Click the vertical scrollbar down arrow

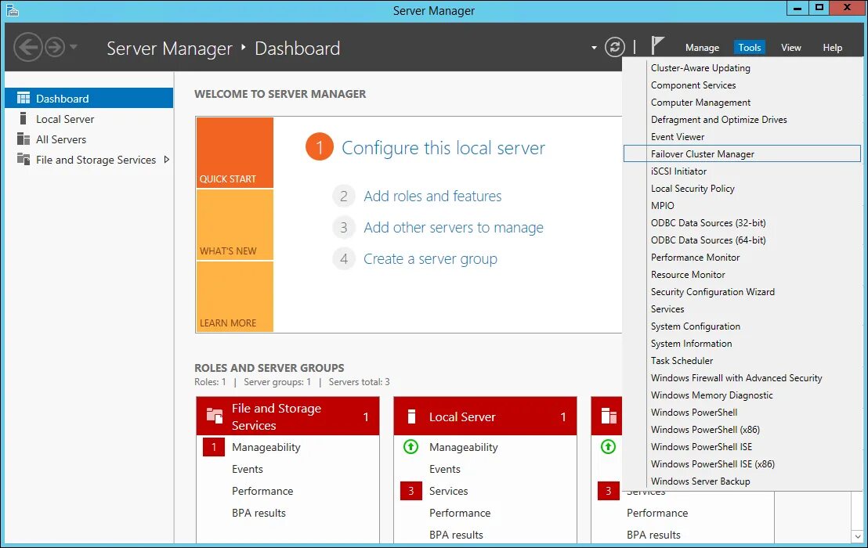[x=858, y=535]
